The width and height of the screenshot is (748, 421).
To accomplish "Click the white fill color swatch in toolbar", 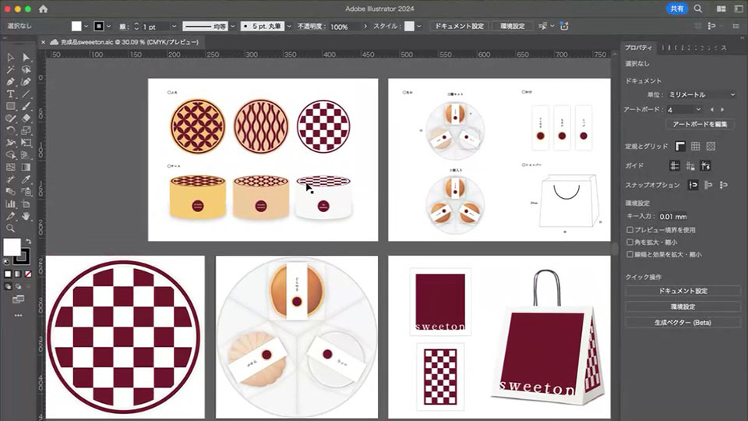I will click(12, 246).
